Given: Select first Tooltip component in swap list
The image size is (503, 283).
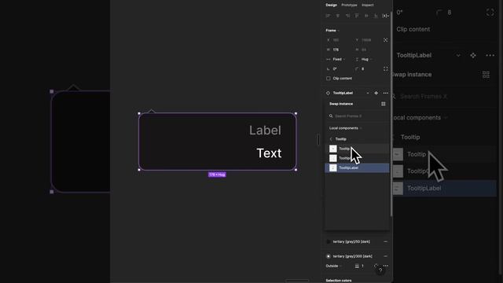Looking at the screenshot, I should click(x=357, y=149).
